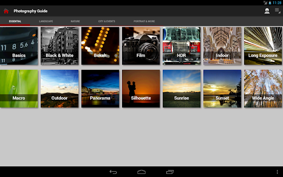Choose the HDR fire truck tile
Screen dimensions: 283x177
pos(182,46)
